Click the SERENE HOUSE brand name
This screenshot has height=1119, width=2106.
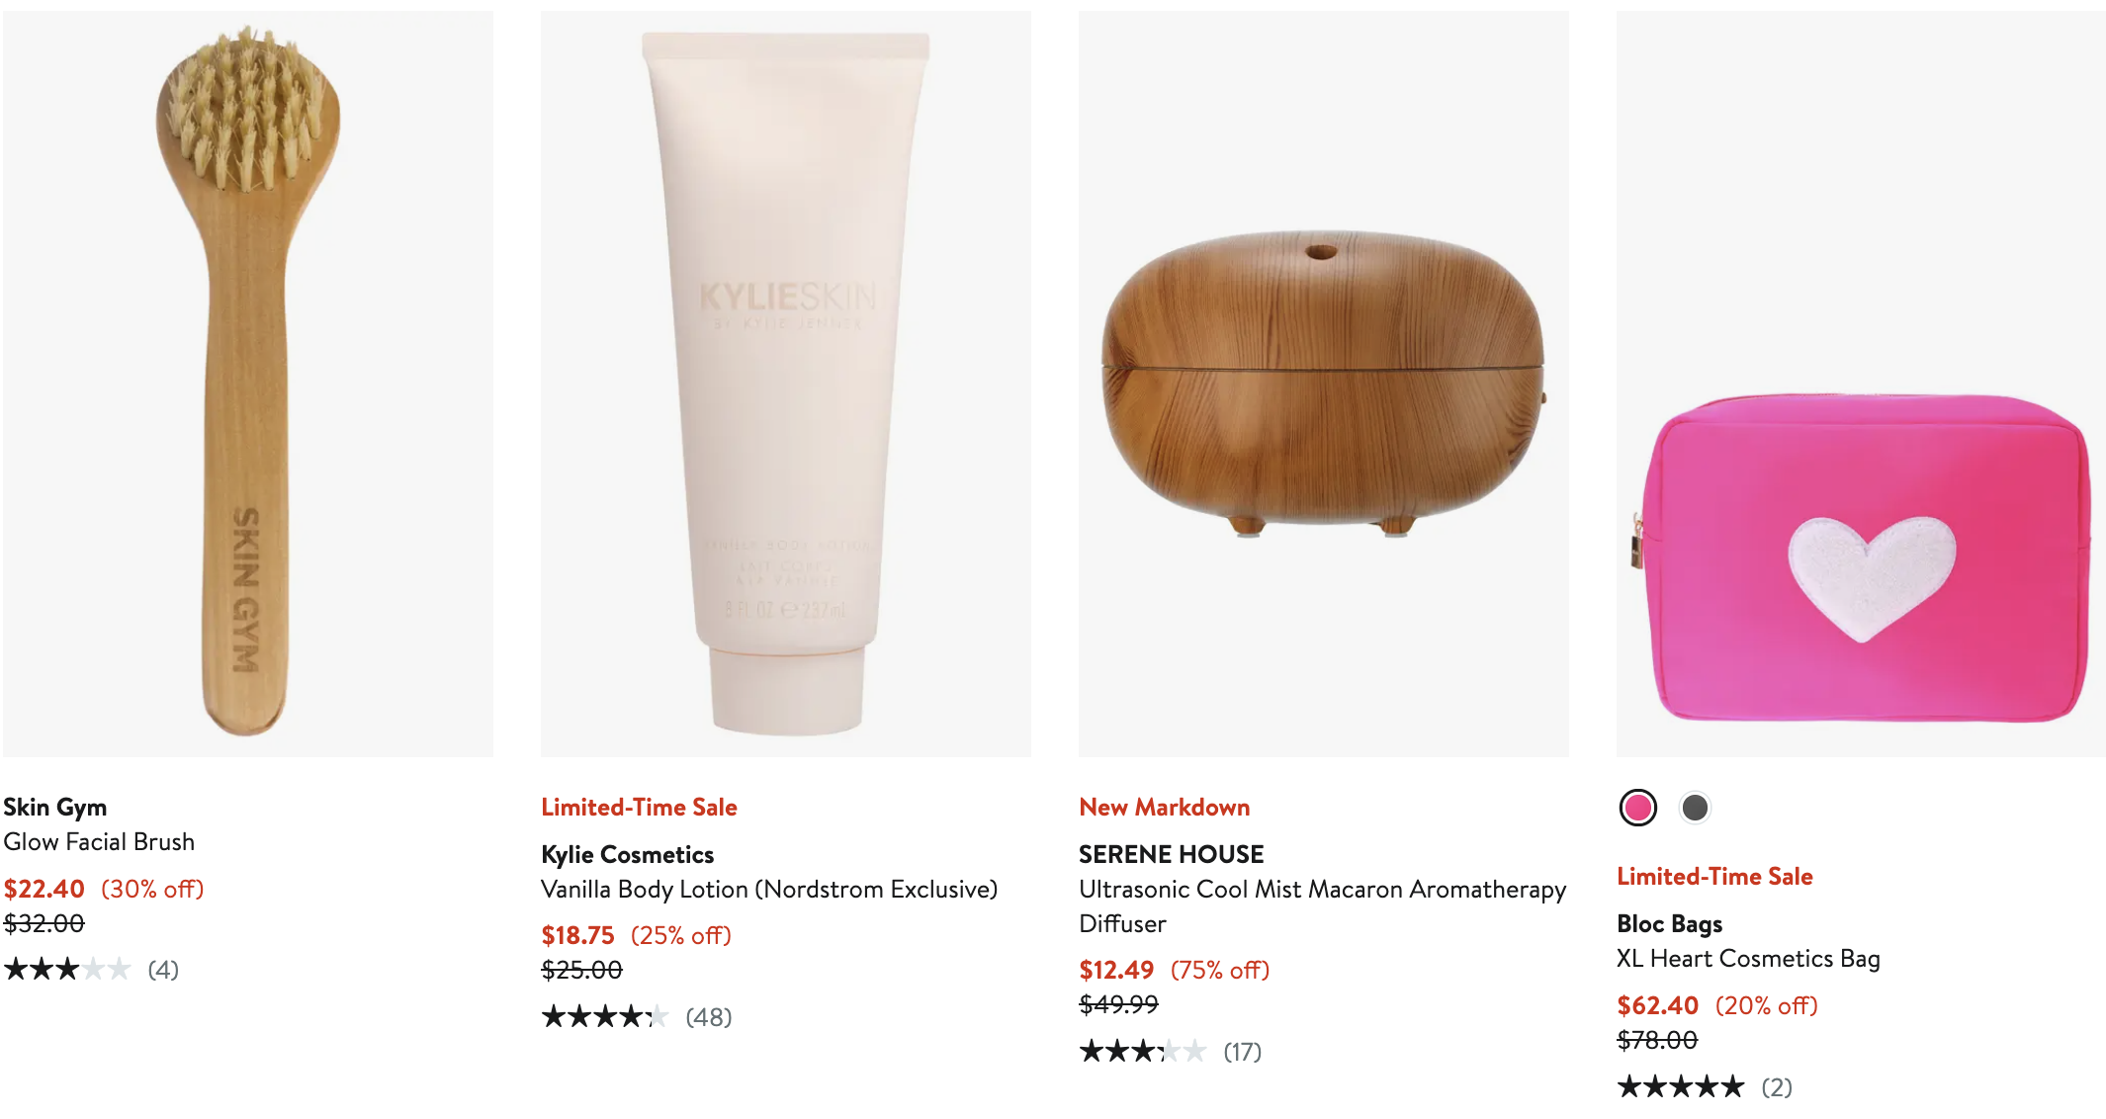coord(1172,854)
